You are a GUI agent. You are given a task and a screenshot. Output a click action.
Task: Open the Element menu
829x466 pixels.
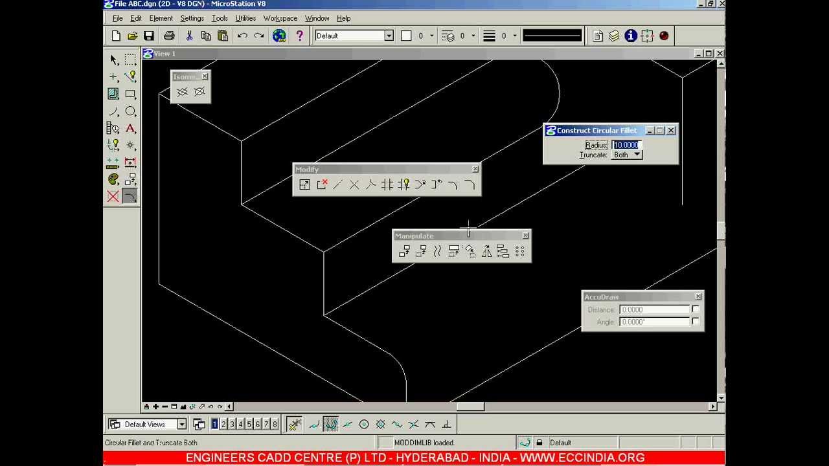pyautogui.click(x=161, y=18)
